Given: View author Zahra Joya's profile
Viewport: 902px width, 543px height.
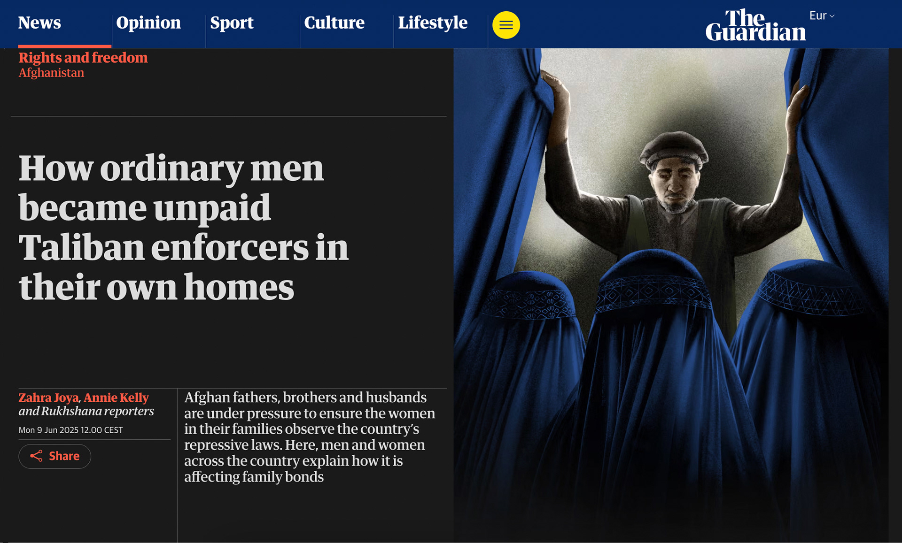Looking at the screenshot, I should tap(49, 398).
